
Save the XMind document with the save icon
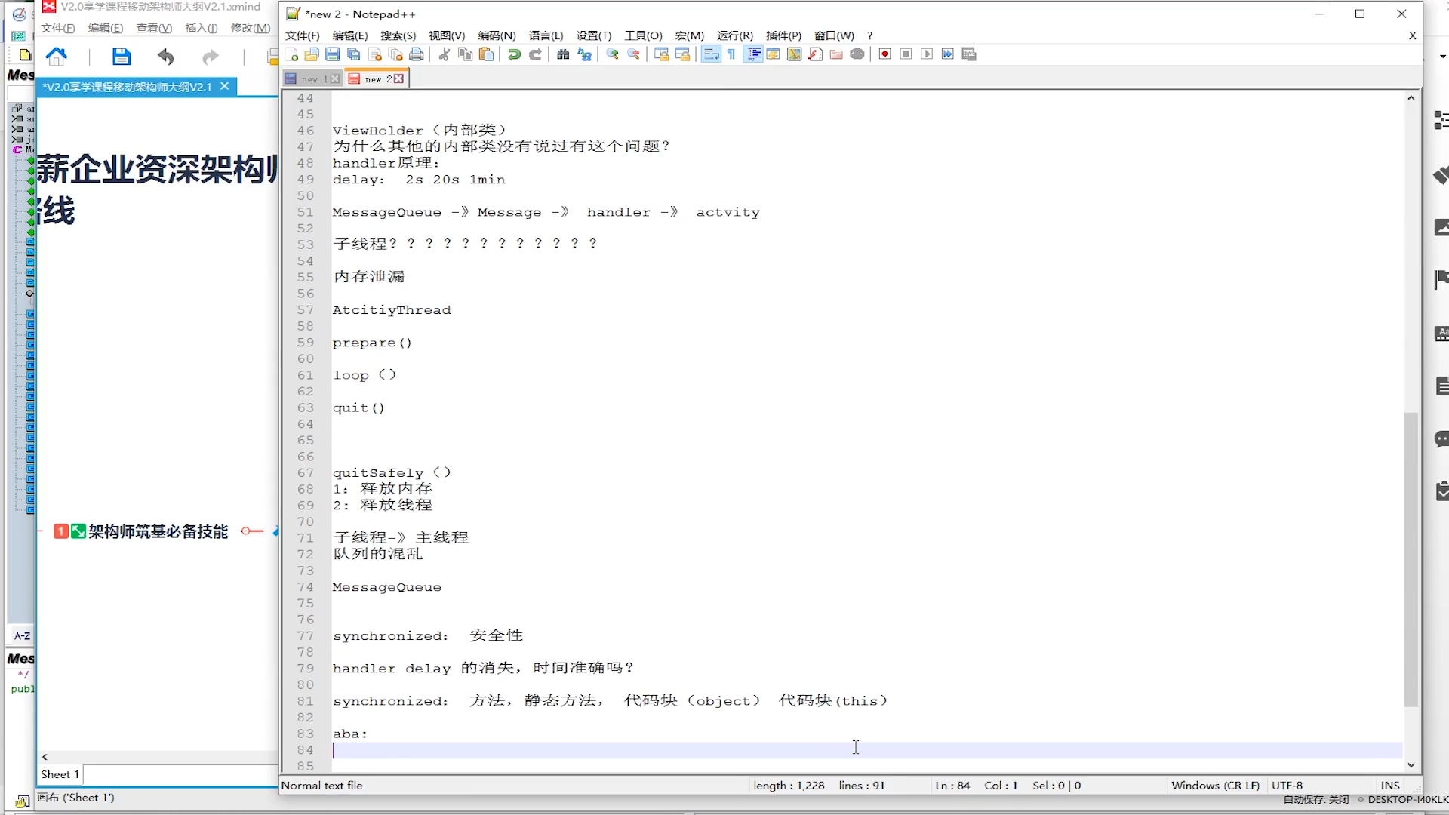tap(121, 57)
